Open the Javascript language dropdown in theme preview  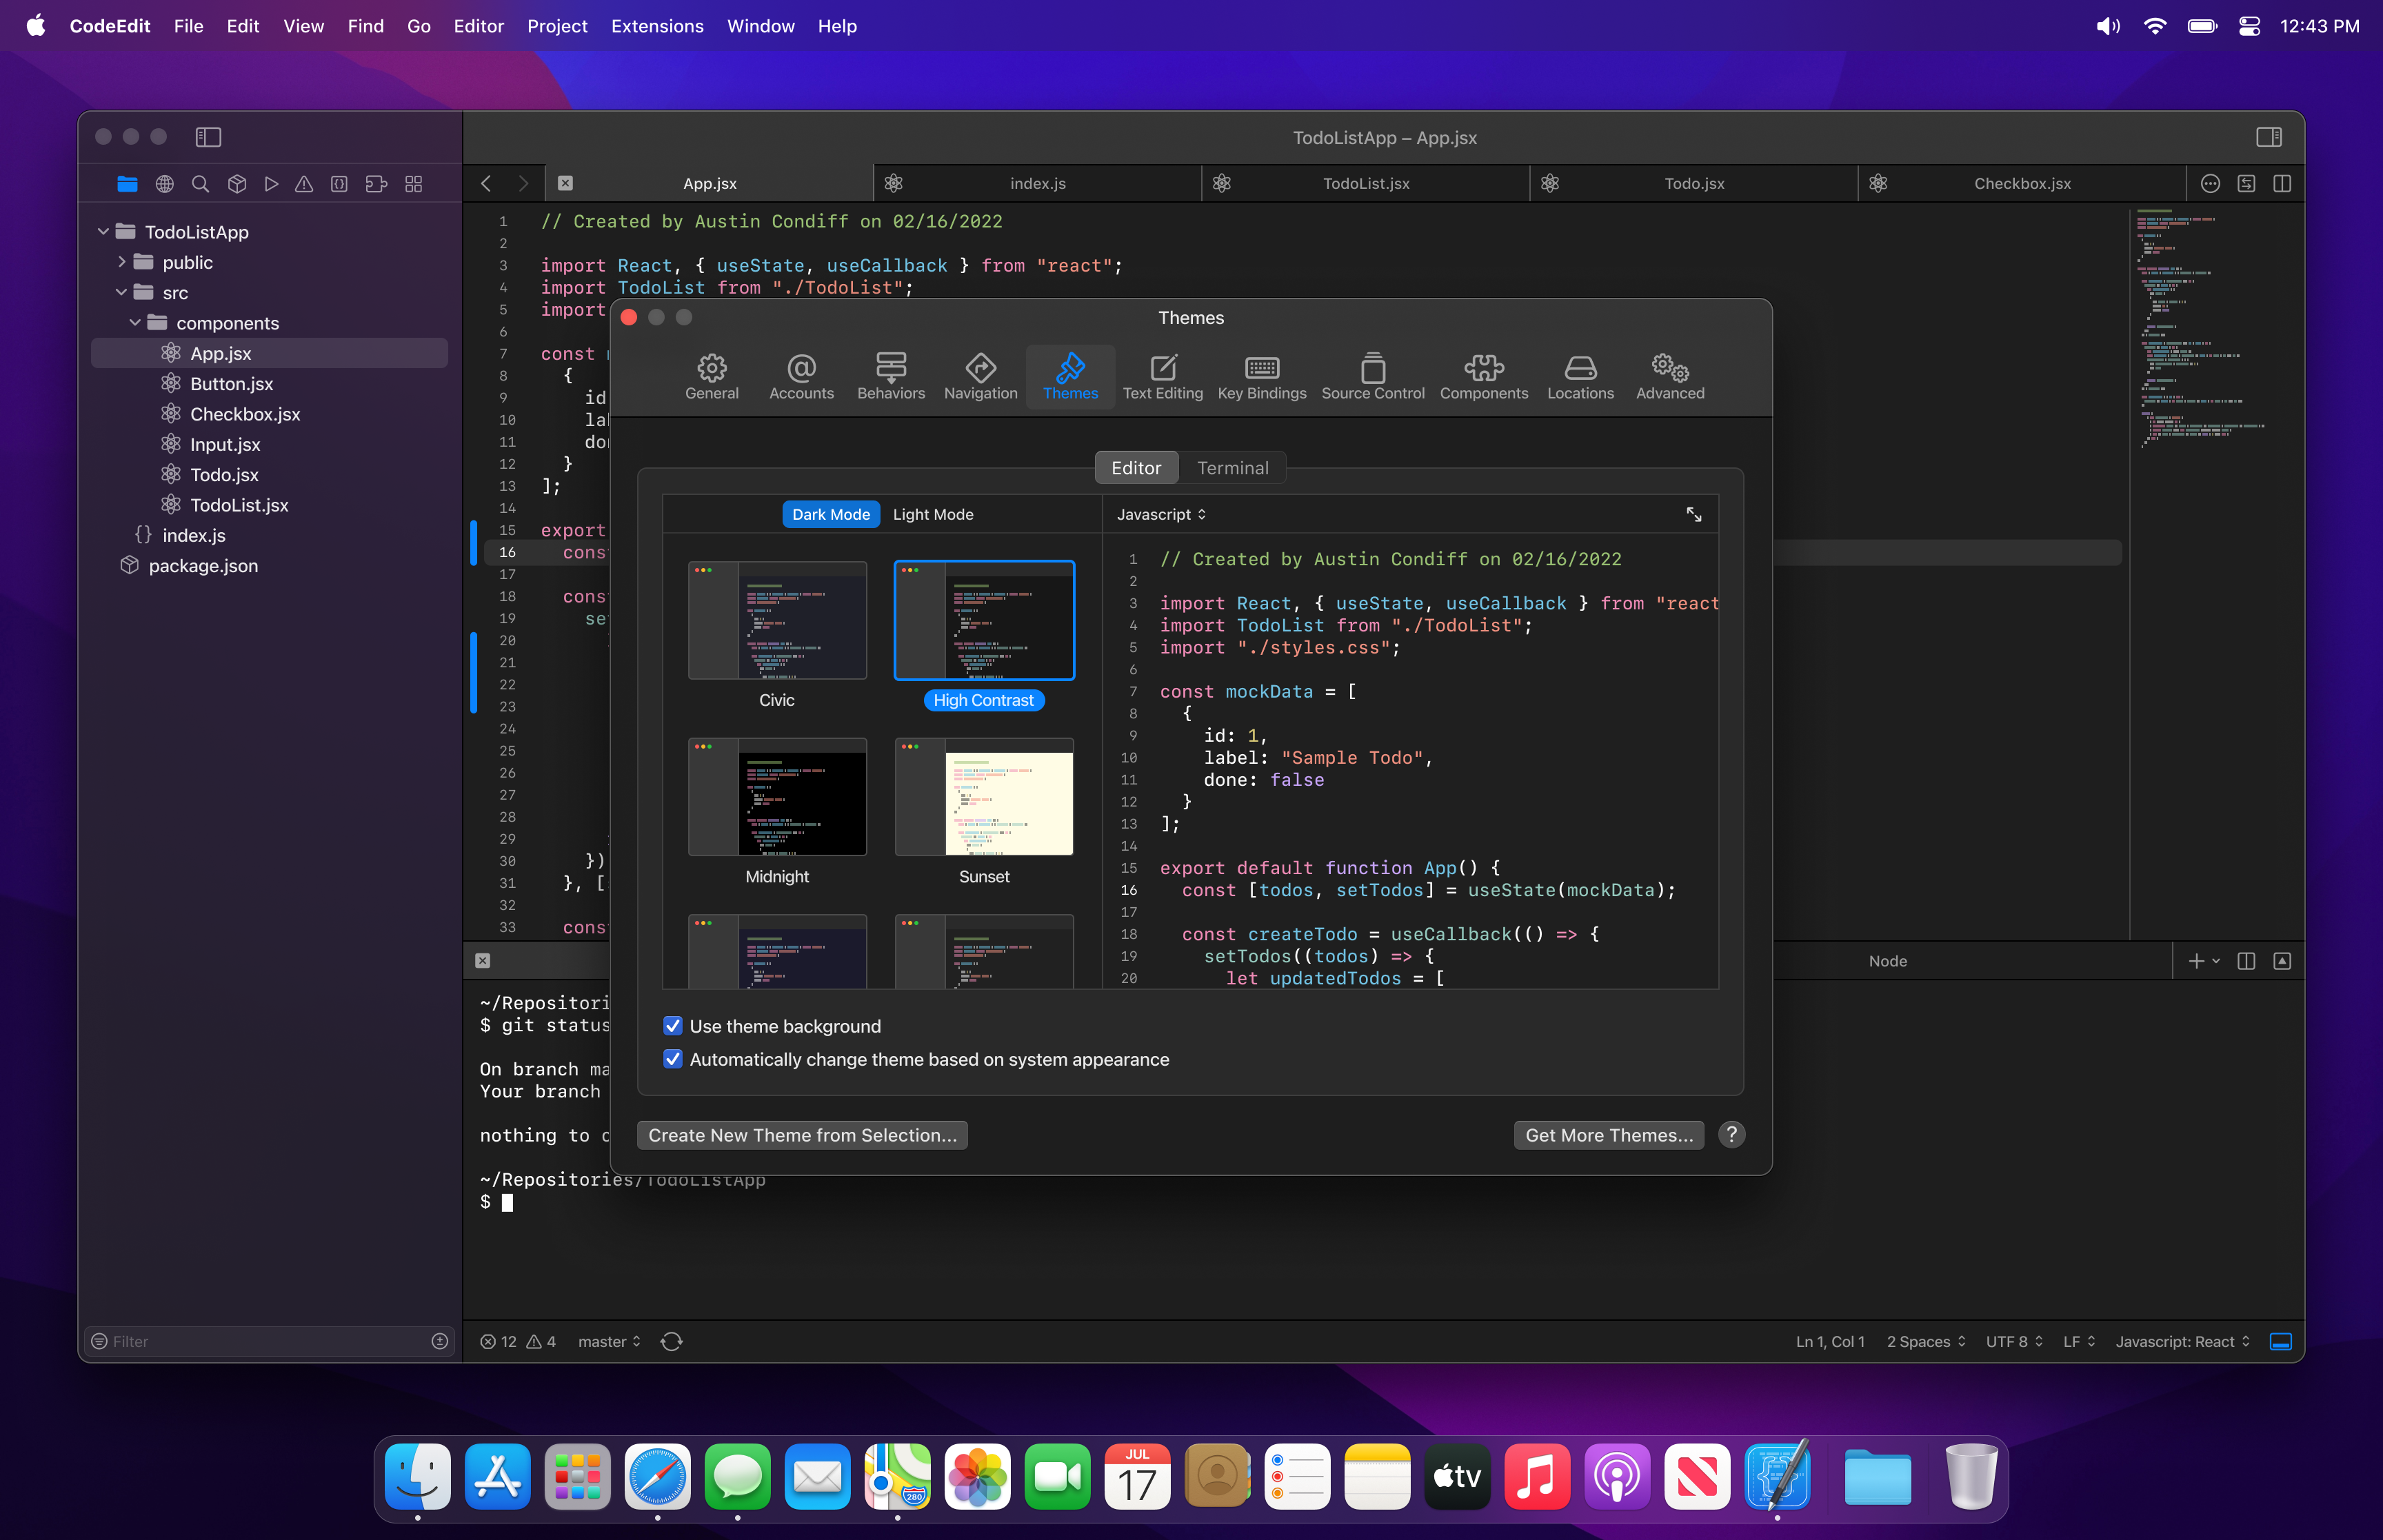click(1160, 514)
